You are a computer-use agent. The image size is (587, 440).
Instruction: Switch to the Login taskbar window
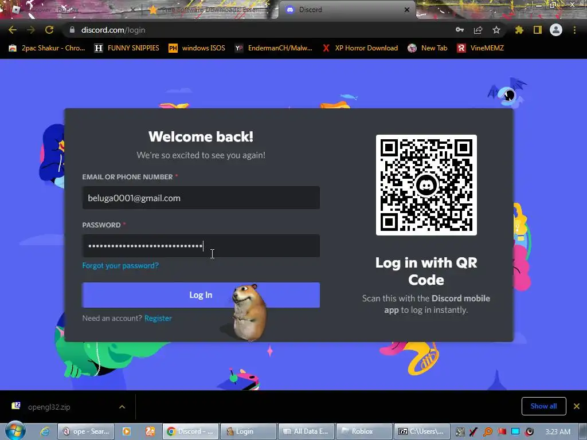point(249,431)
